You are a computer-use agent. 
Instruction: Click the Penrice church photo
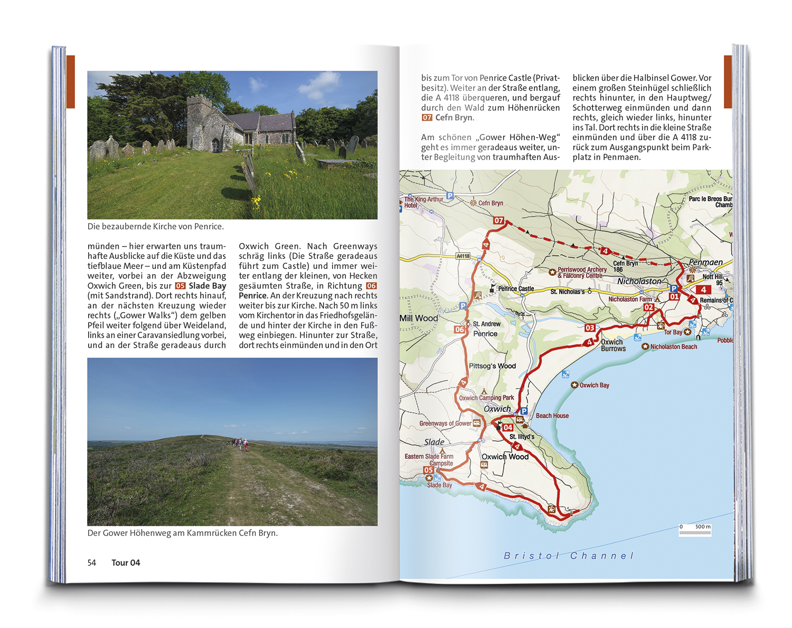(232, 145)
